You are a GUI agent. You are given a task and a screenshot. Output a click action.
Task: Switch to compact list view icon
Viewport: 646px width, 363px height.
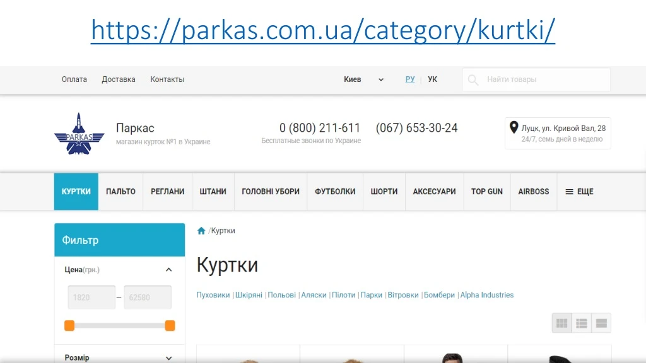click(601, 323)
